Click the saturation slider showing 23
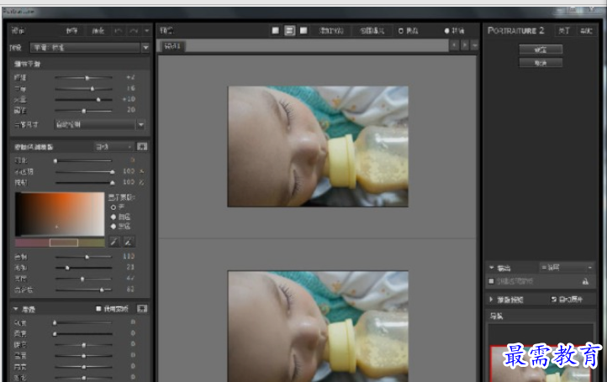The width and height of the screenshot is (607, 382). point(83,268)
